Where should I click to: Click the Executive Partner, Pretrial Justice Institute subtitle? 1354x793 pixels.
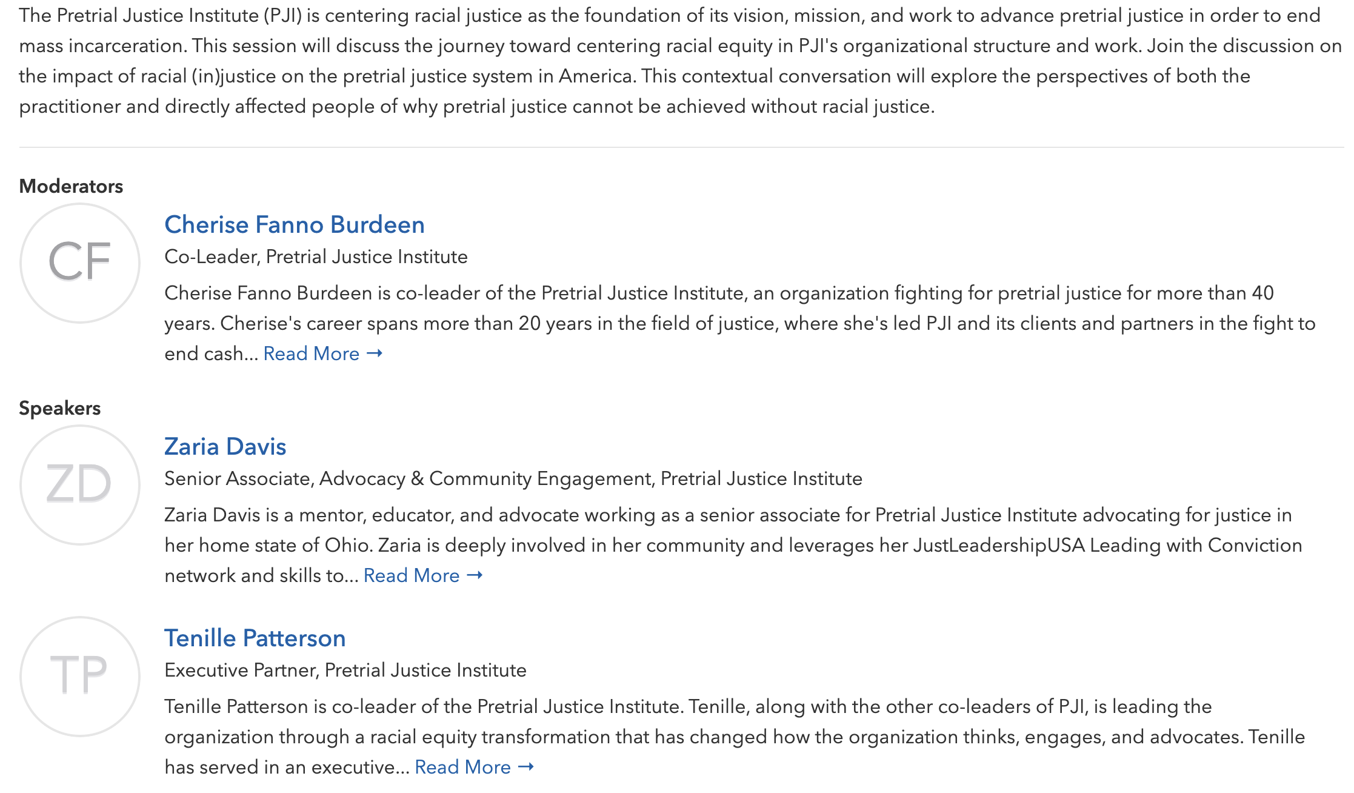pos(345,670)
